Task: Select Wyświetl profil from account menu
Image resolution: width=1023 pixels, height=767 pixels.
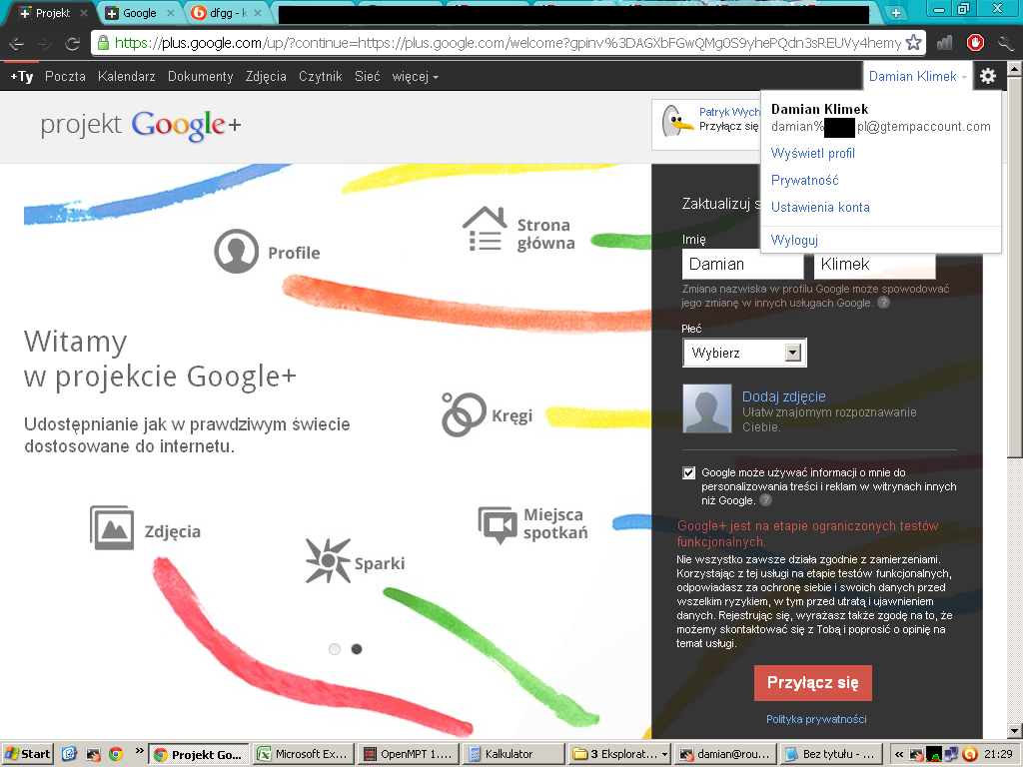Action: tap(813, 153)
